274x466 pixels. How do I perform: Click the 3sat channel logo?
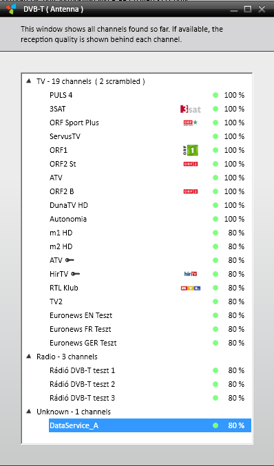coord(191,109)
